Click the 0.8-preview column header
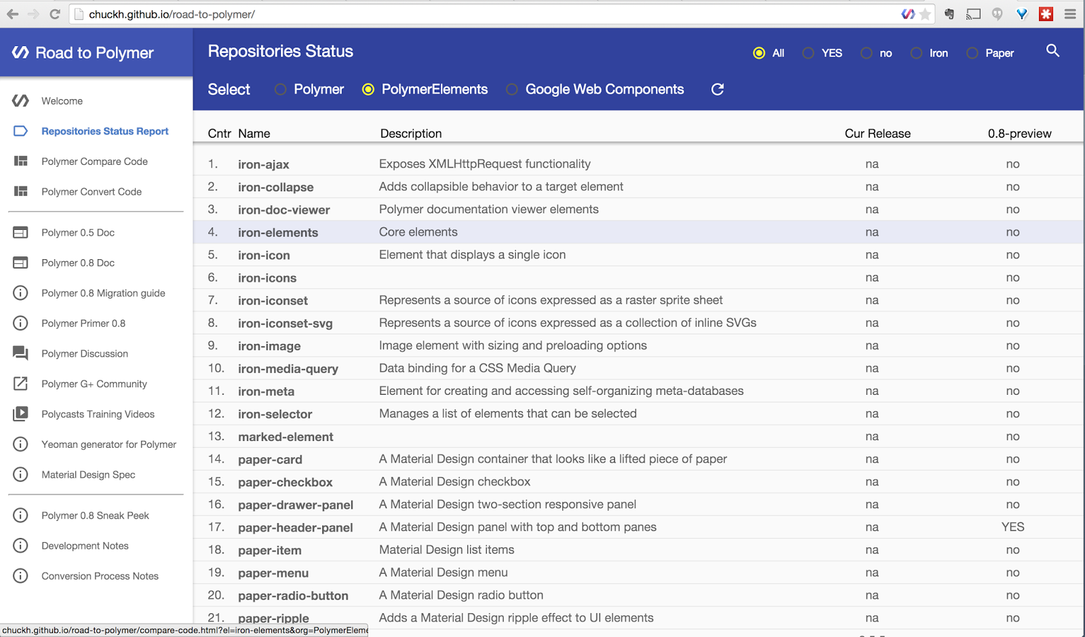The width and height of the screenshot is (1085, 637). tap(1019, 134)
